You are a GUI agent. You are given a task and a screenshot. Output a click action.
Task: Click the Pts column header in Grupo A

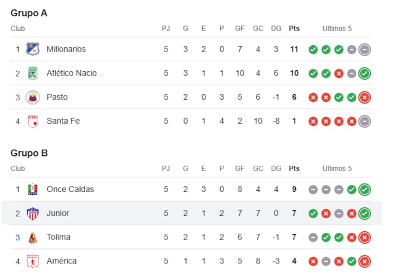(294, 29)
